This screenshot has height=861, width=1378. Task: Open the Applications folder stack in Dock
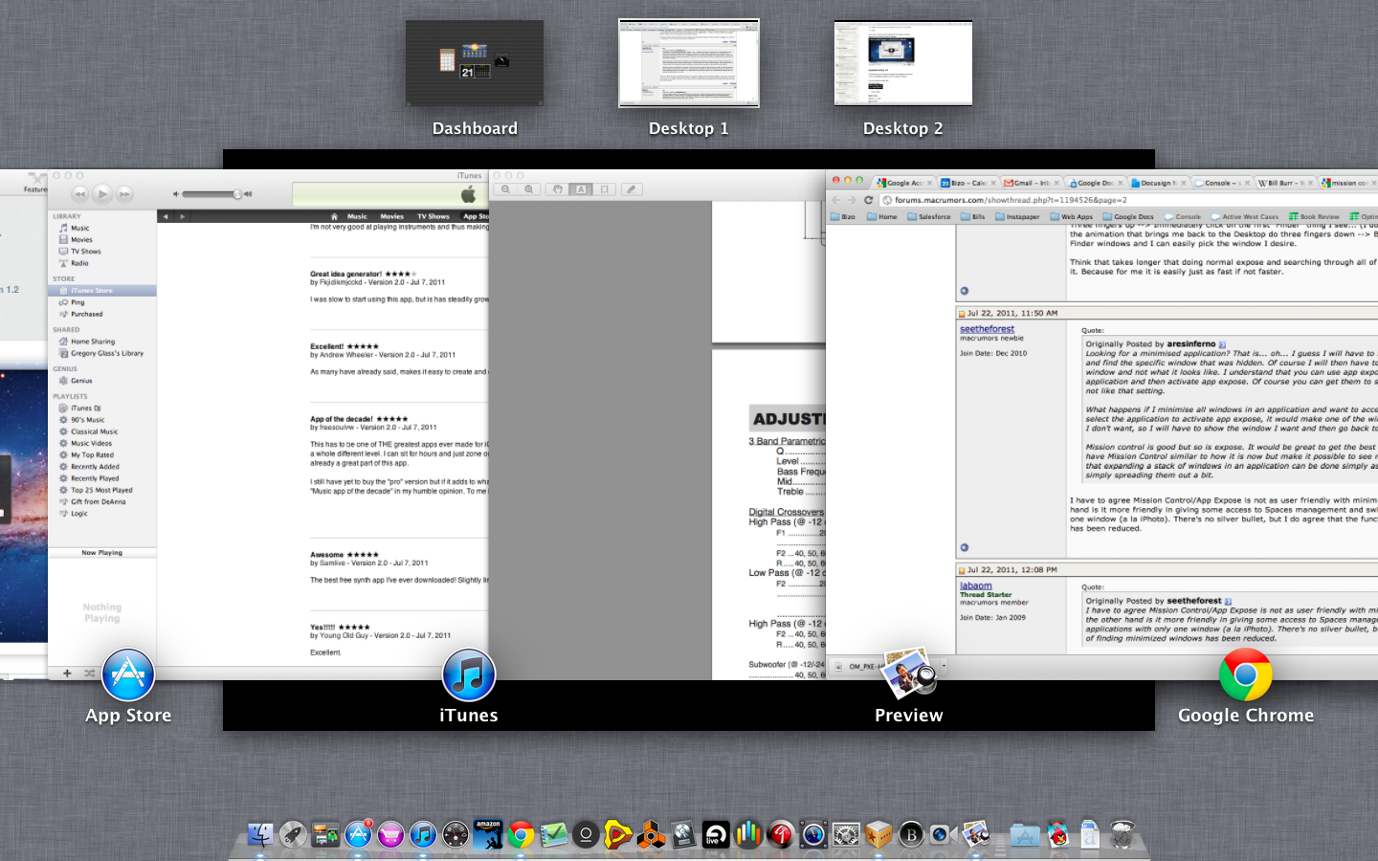click(1025, 834)
